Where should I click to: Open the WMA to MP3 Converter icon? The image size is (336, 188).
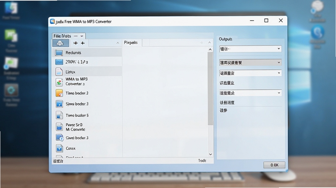click(59, 82)
